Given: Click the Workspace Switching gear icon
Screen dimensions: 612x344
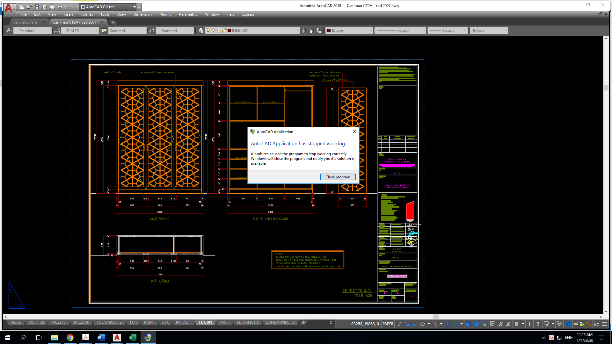Looking at the screenshot, I should [x=517, y=324].
